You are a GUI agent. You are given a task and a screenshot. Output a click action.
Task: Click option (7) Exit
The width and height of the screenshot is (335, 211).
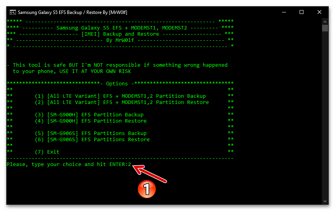47,152
